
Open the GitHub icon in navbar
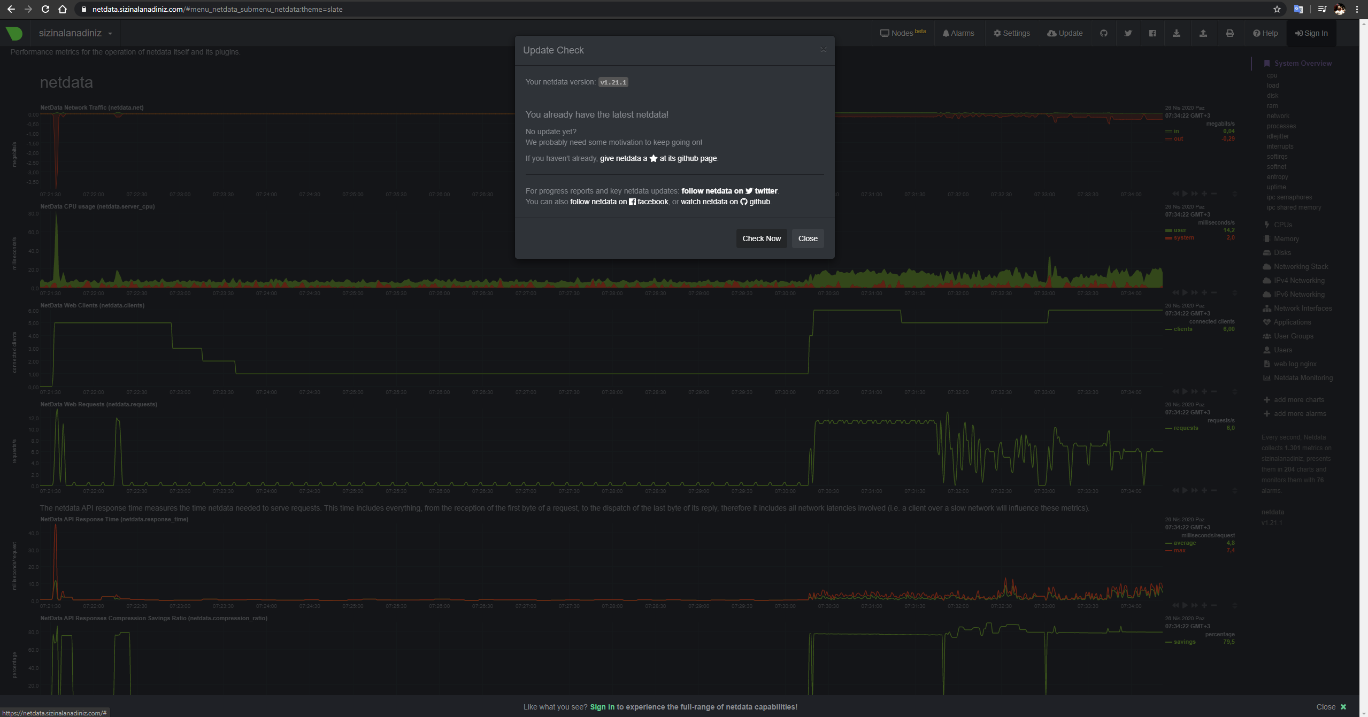click(1103, 33)
